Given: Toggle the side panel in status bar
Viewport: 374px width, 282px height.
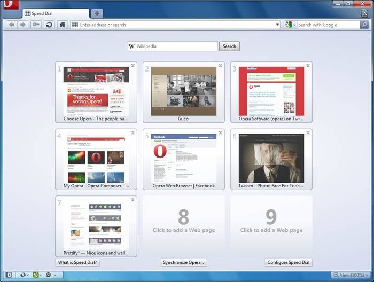Looking at the screenshot, I should (x=8, y=275).
